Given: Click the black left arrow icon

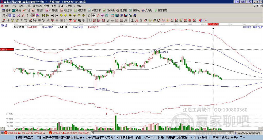Looking at the screenshot, I should [52, 16].
